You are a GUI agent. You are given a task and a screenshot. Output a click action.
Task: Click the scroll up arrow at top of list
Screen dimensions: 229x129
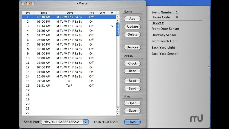tap(118, 17)
